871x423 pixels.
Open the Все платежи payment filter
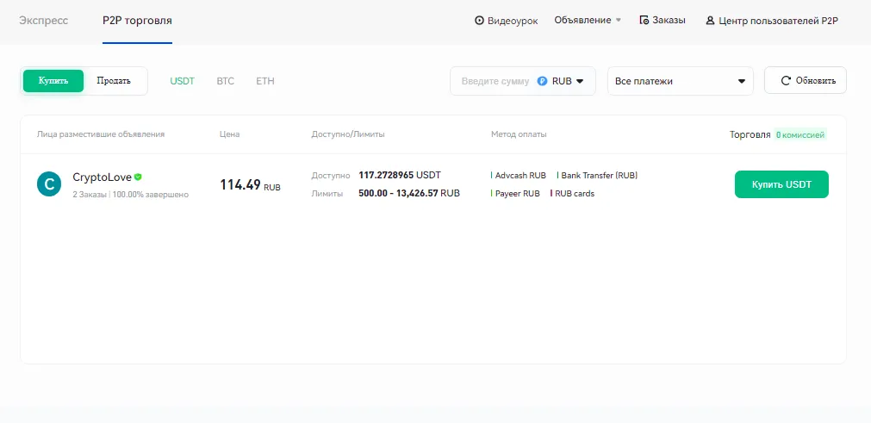point(681,81)
